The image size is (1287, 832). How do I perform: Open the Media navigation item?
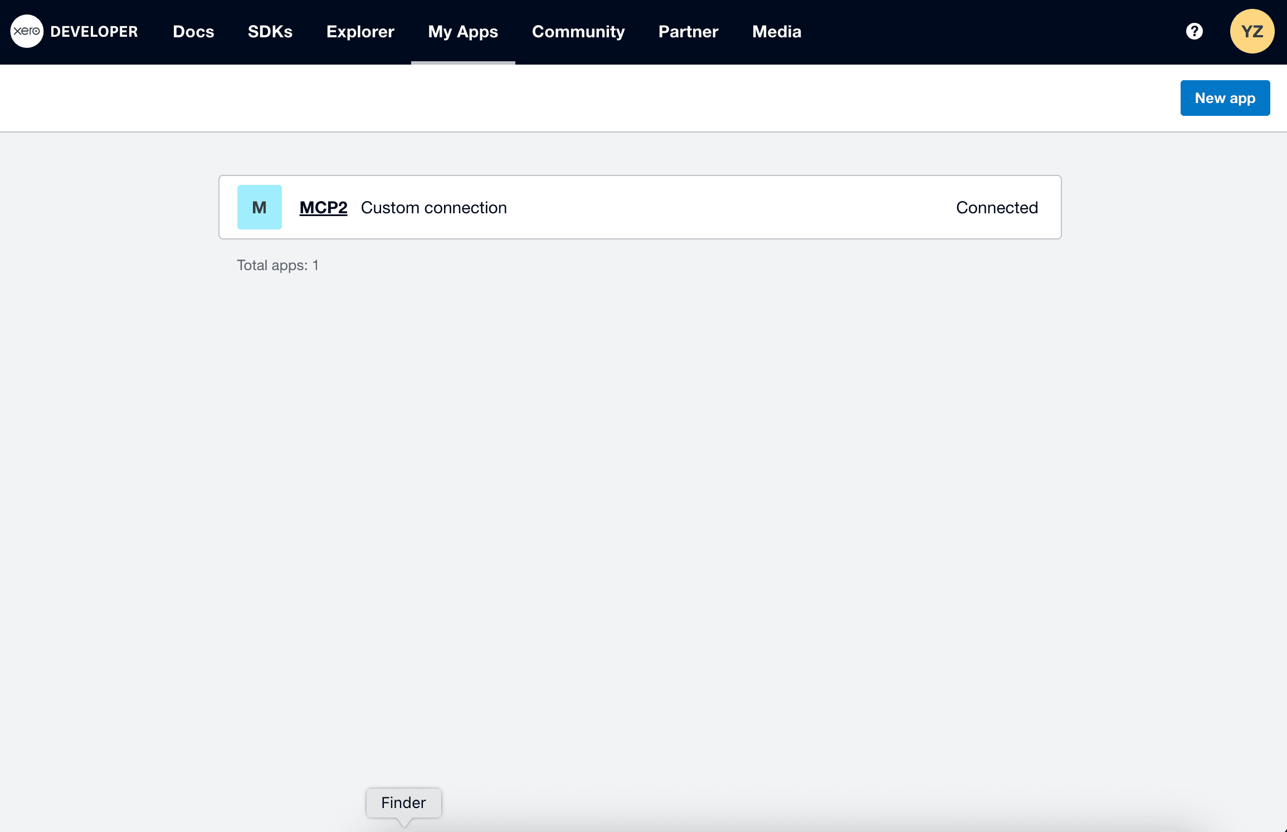[776, 32]
